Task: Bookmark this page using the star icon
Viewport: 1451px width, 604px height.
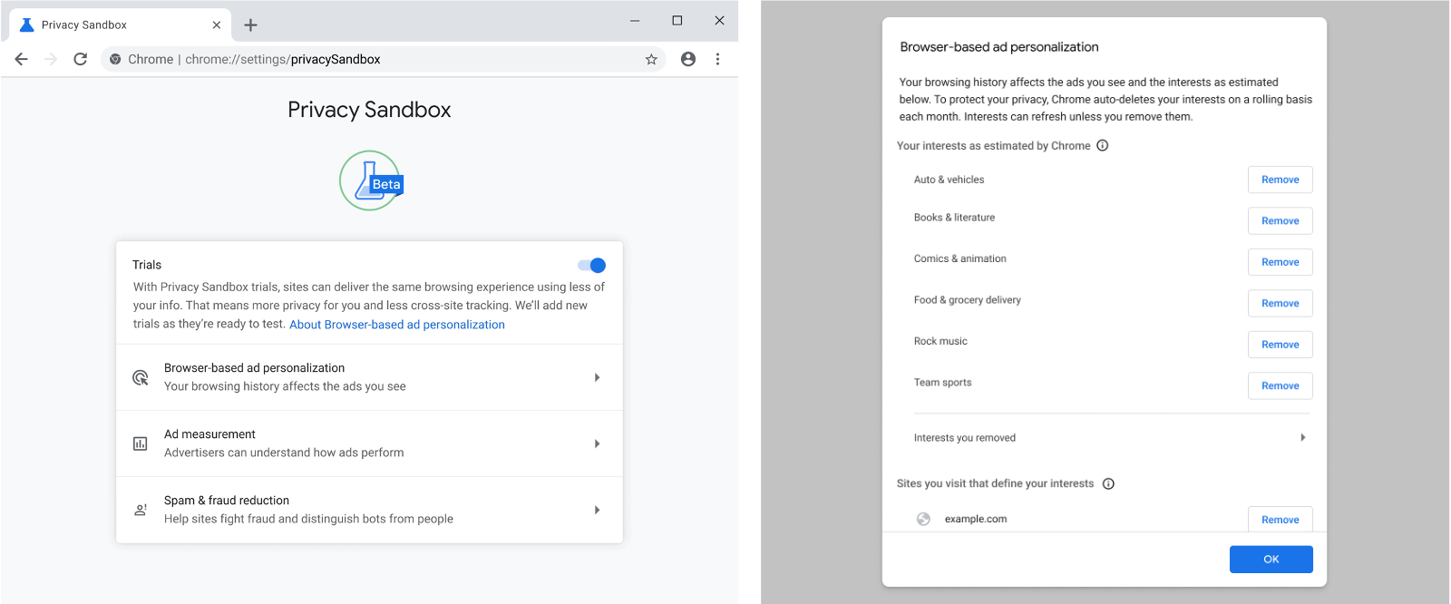Action: click(651, 59)
